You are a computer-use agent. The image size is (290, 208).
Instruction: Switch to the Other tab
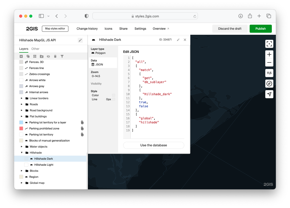point(35,49)
